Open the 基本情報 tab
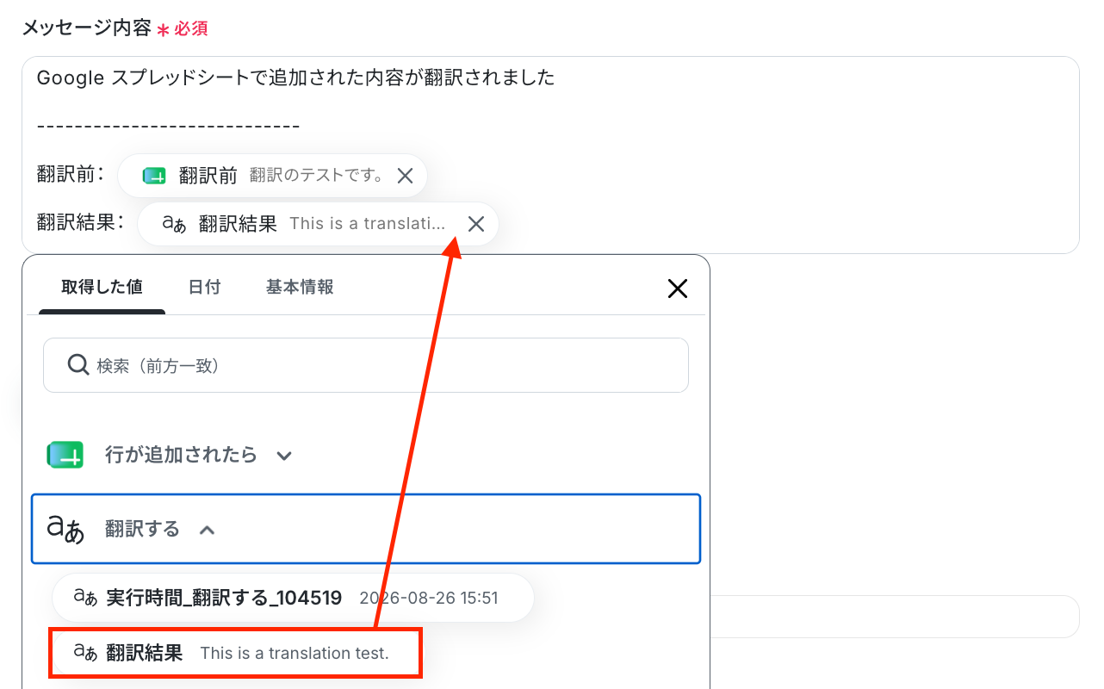 tap(300, 287)
